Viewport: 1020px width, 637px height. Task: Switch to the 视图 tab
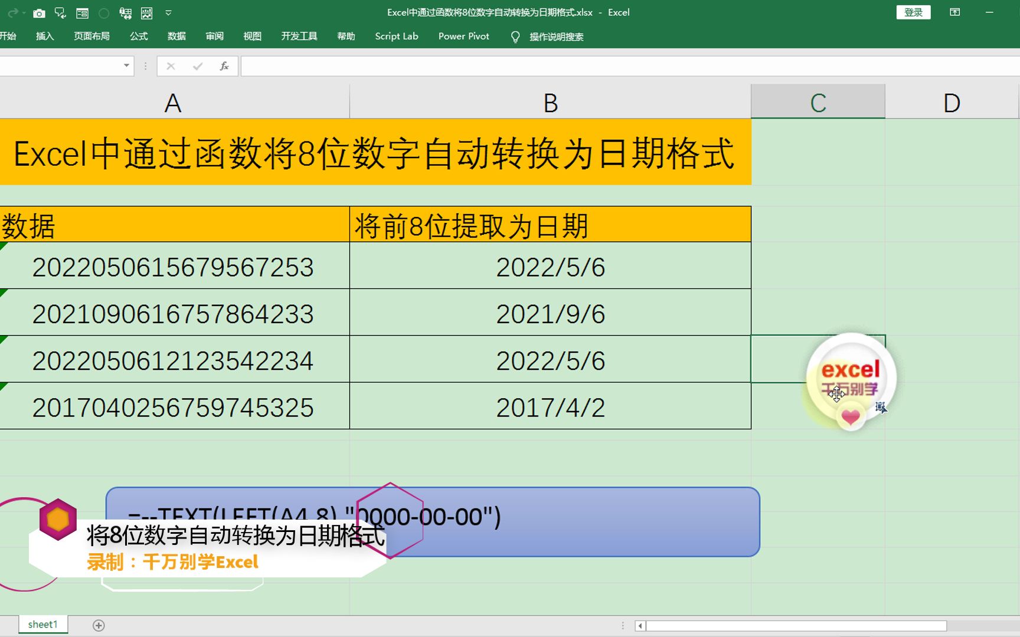[x=252, y=36]
